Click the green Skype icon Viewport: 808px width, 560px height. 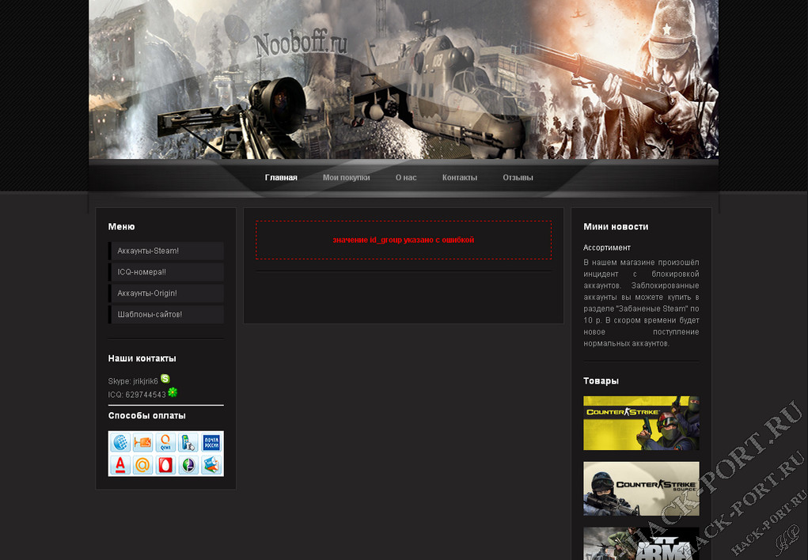click(x=165, y=379)
